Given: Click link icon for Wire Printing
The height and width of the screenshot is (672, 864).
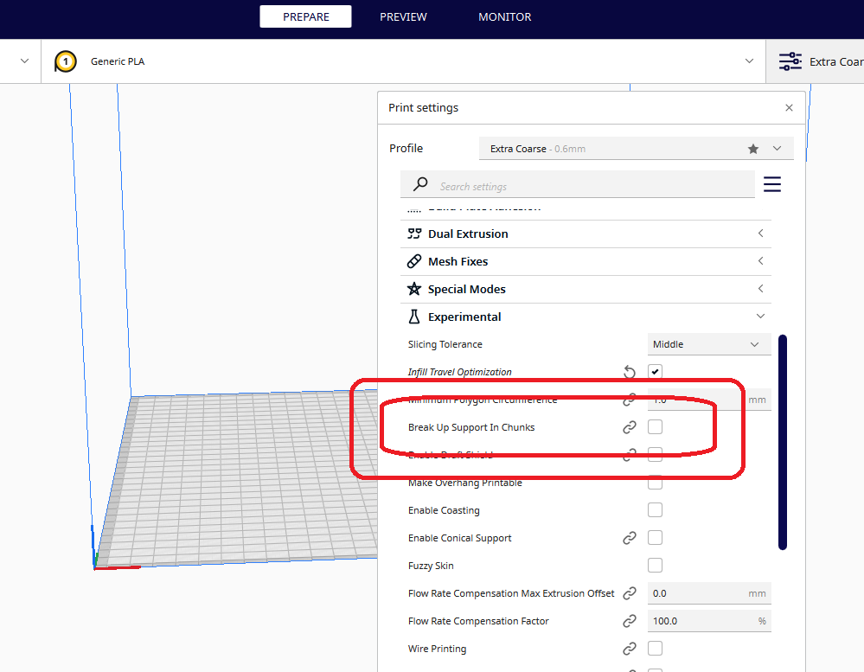Looking at the screenshot, I should pos(630,649).
